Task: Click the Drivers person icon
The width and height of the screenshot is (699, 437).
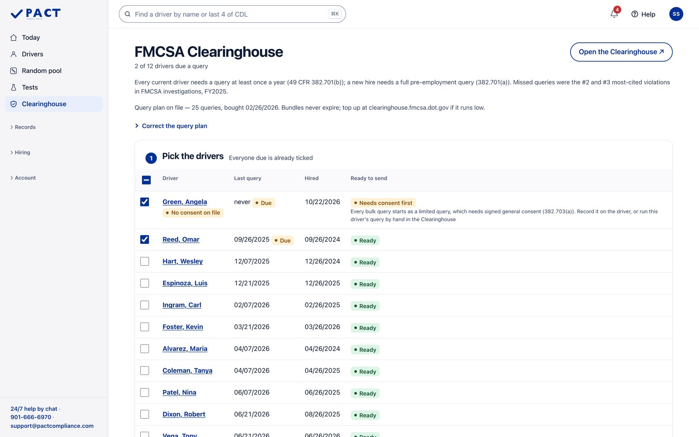Action: [14, 54]
